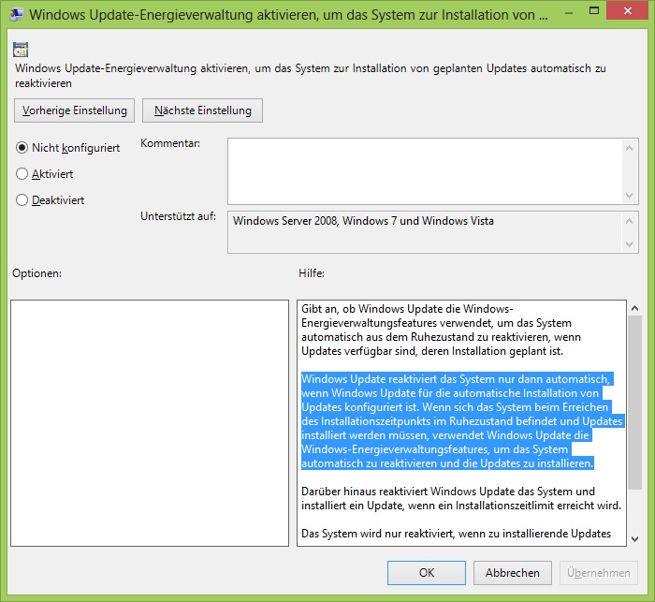
Task: Click the Hilfe panel scrollbar thumb
Action: coord(635,403)
